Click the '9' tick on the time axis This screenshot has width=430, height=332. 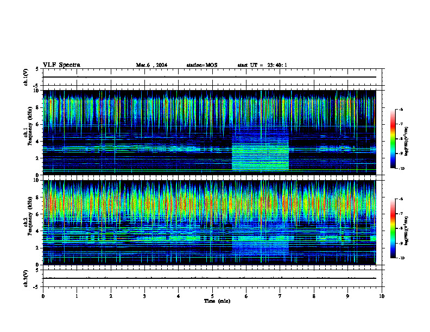pos(347,296)
